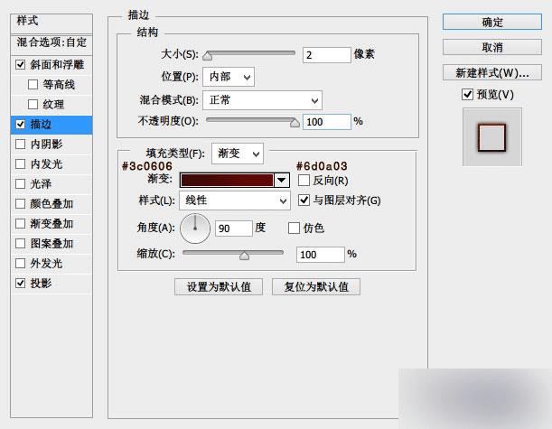
Task: Select the 投影 drop shadow entry
Action: pyautogui.click(x=51, y=284)
